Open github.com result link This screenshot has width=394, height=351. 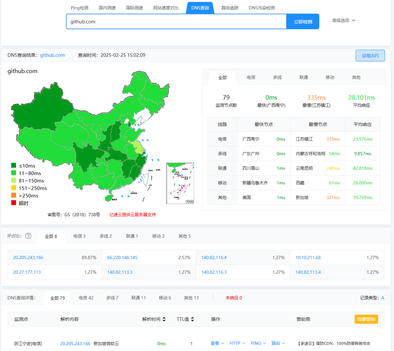coord(53,55)
